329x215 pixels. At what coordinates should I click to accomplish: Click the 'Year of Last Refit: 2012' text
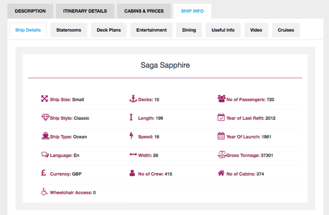(x=251, y=118)
